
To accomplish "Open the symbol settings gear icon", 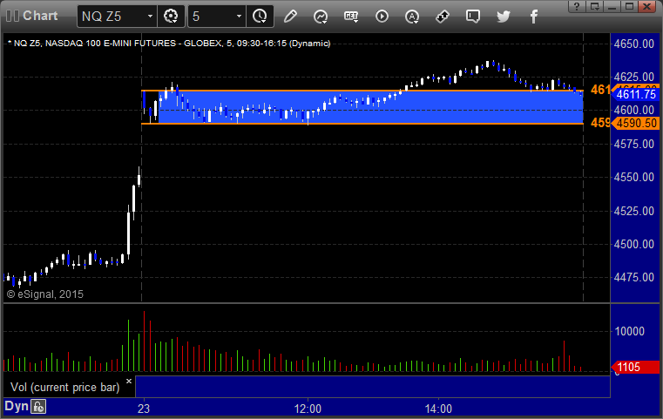I will (x=171, y=16).
